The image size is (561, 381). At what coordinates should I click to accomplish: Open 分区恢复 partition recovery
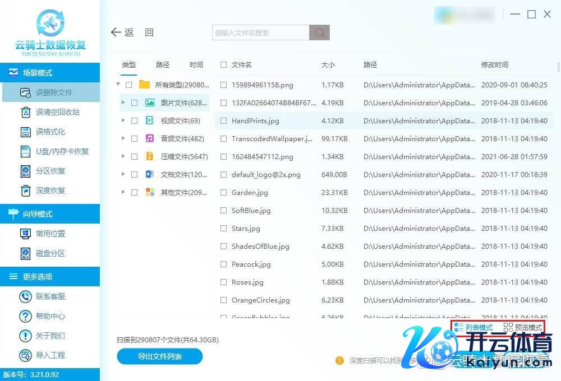coord(50,171)
